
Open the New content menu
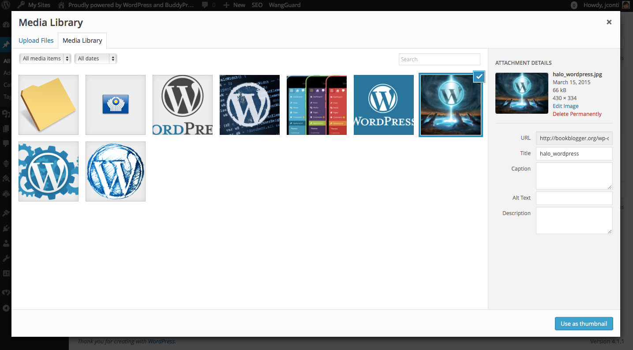tap(234, 5)
